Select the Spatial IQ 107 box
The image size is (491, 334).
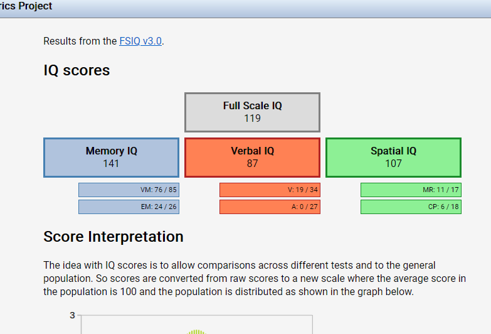click(x=393, y=158)
